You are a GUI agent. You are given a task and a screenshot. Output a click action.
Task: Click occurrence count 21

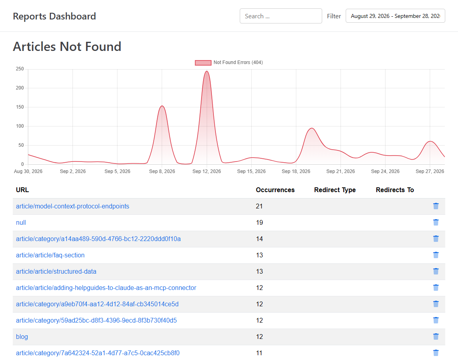(259, 206)
